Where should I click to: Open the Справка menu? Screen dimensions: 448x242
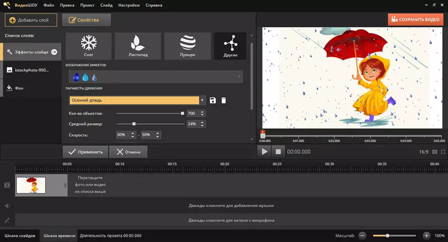click(x=154, y=5)
